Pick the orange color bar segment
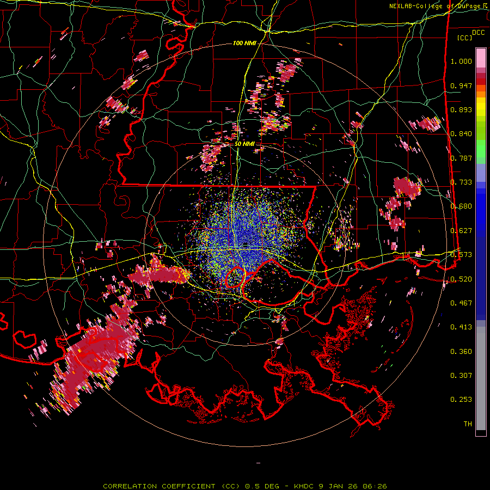The height and width of the screenshot is (490, 490). tap(481, 94)
